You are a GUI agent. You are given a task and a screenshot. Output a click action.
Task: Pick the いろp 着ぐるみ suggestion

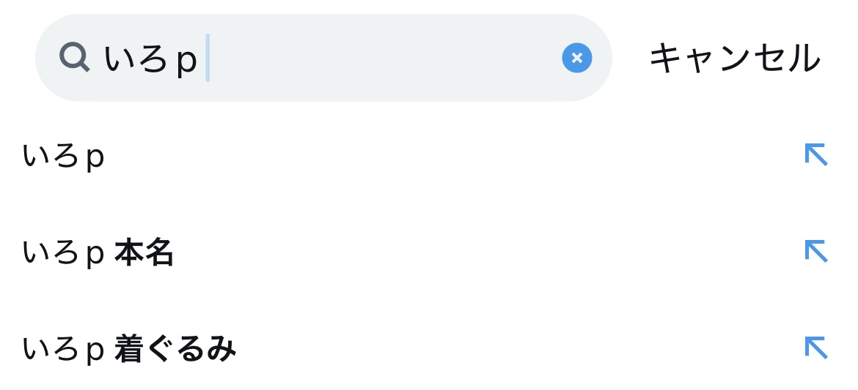(129, 350)
